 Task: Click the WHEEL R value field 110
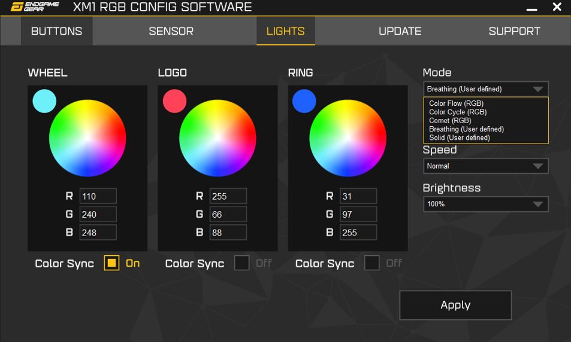98,196
